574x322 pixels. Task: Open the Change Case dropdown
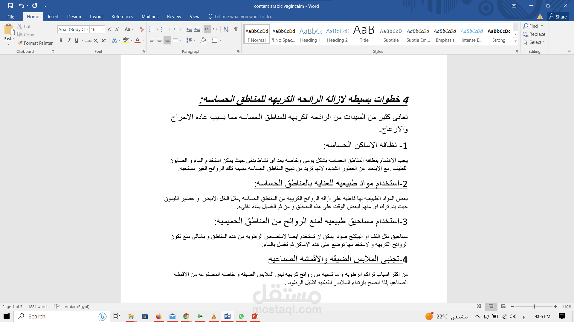click(x=129, y=29)
